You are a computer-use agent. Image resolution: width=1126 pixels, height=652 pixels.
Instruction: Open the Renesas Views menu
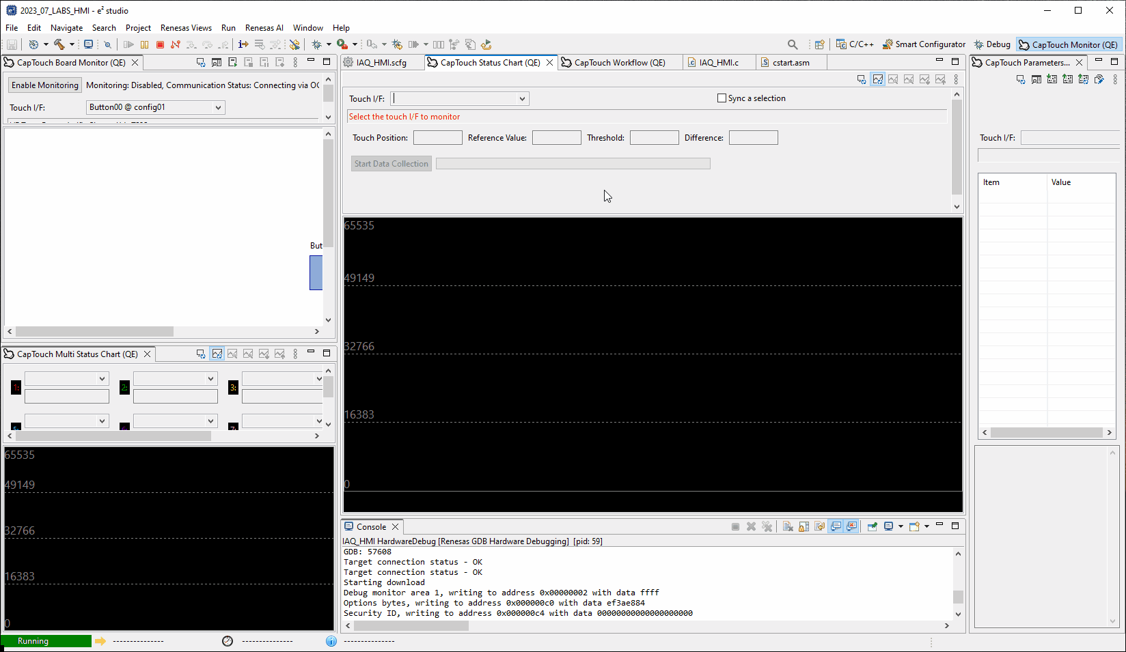[186, 28]
